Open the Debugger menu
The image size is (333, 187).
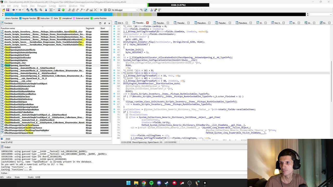point(42,6)
